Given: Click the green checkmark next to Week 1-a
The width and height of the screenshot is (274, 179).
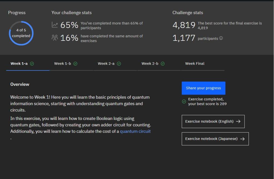Looking at the screenshot, I should (32, 64).
